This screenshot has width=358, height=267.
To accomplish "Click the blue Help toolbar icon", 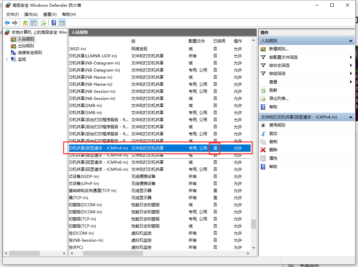I will pyautogui.click(x=54, y=23).
